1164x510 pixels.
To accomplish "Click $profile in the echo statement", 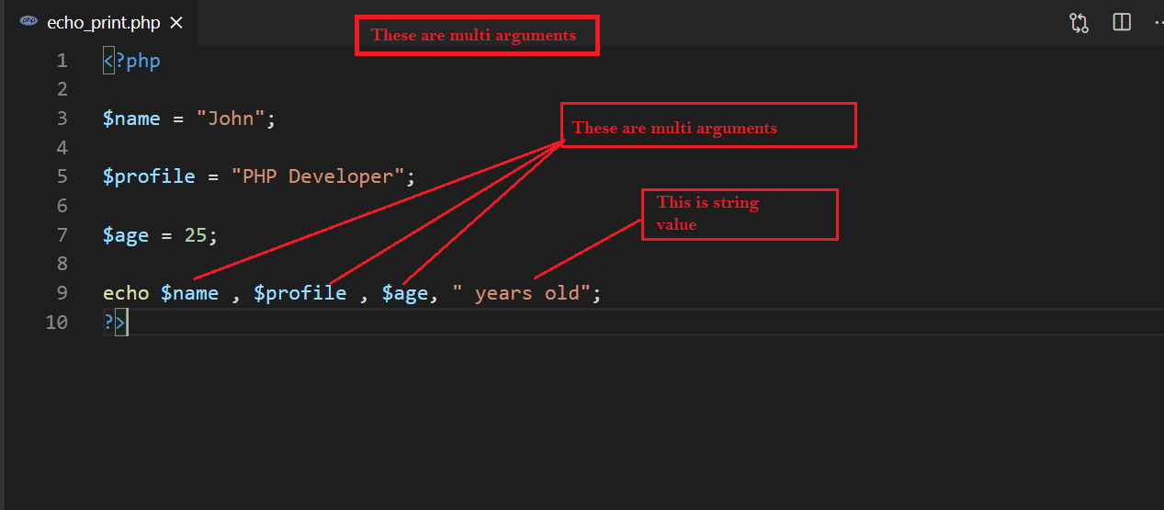I will click(x=300, y=293).
